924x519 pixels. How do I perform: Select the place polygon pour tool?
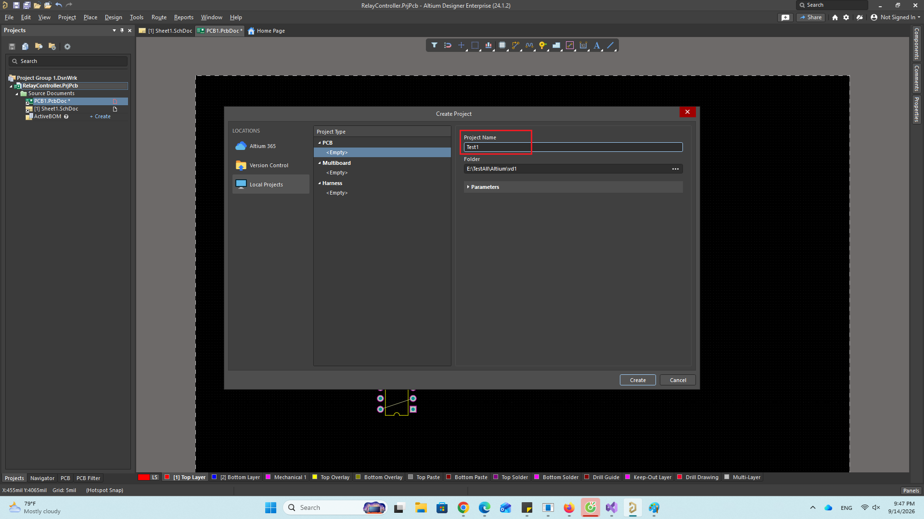click(x=556, y=45)
